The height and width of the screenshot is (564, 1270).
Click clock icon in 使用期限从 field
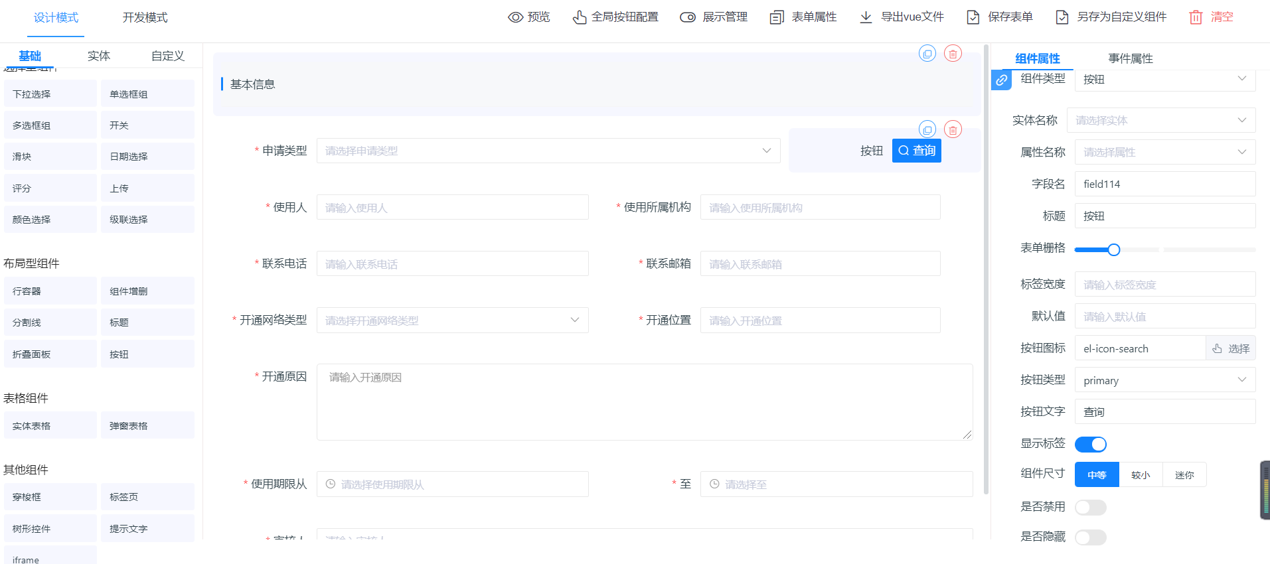pyautogui.click(x=331, y=484)
